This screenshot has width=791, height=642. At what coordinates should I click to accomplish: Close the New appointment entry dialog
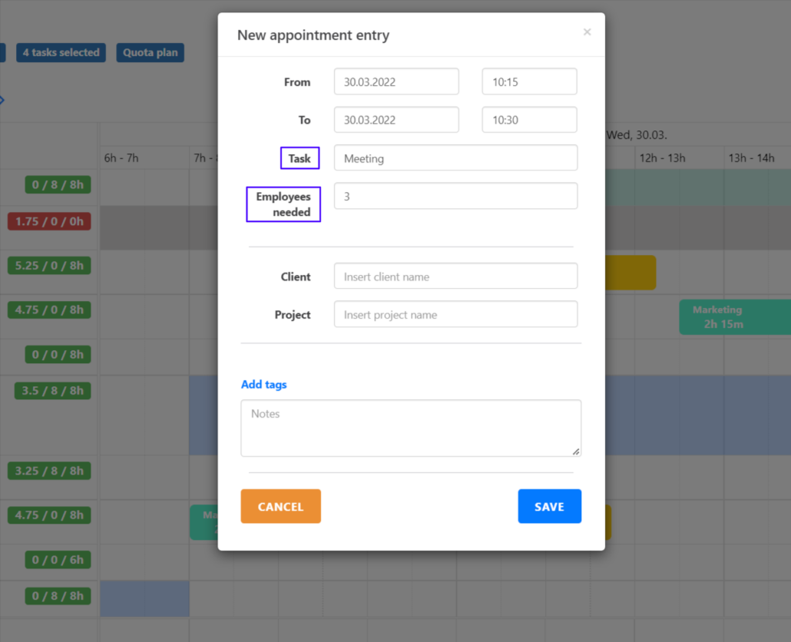pyautogui.click(x=587, y=32)
